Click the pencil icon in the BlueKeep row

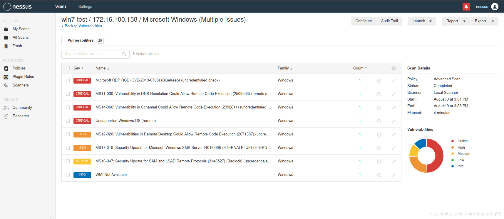[x=394, y=81]
